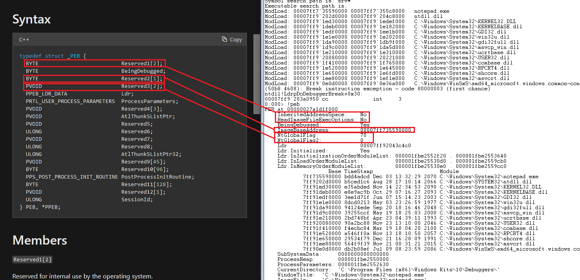Click the 'Reserved for internal use' description text
The image size is (580, 280).
82,276
